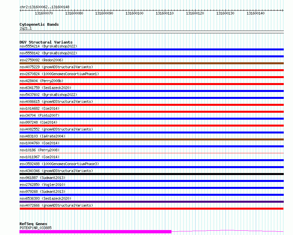
Task: Click the 2q21.1 band label
Action: [26, 28]
